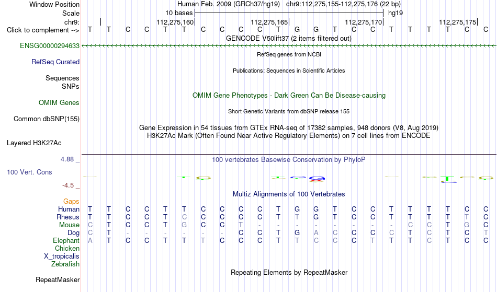Click '100 vertebrates Basewise Conservation by PhyloP' title
The image size is (497, 292).
[289, 159]
